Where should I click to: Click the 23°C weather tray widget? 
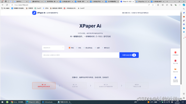click(152, 102)
